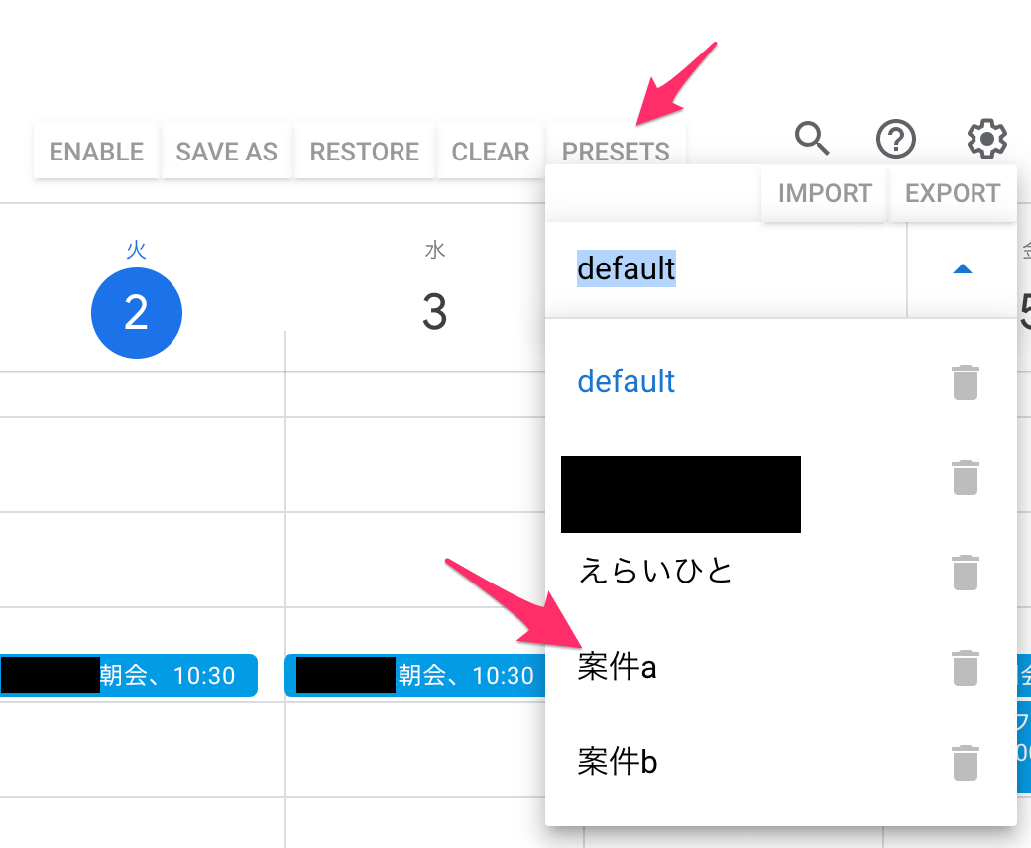The height and width of the screenshot is (848, 1031).
Task: Click EXPORT to export presets
Action: (x=952, y=193)
